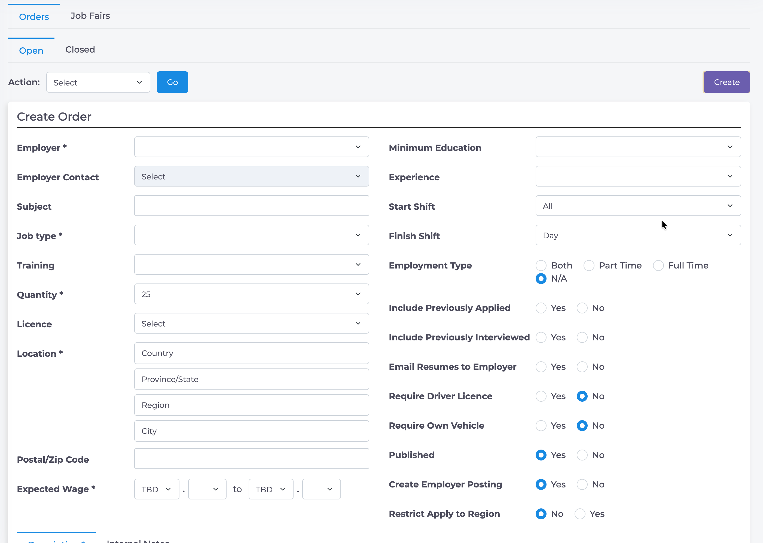Select Part Time employment type
This screenshot has height=543, width=763.
point(589,266)
